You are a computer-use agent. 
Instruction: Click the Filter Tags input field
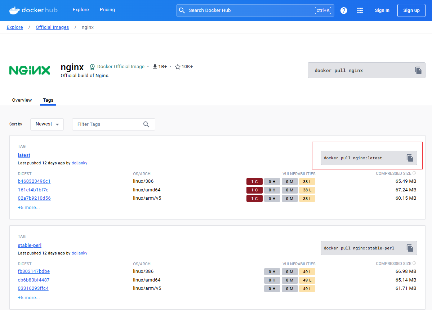click(x=113, y=124)
